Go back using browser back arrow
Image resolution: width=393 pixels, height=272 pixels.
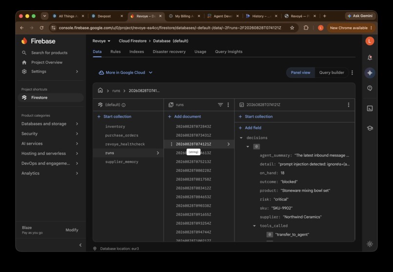(x=22, y=28)
